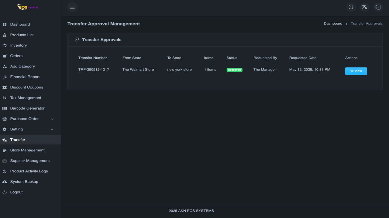Click the System Backup cloud icon
This screenshot has width=389, height=218.
pos(5,182)
